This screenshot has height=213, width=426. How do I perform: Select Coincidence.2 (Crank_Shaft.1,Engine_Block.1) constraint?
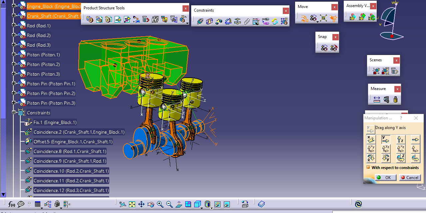(x=79, y=132)
